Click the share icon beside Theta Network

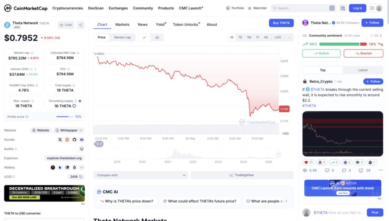(81, 25)
